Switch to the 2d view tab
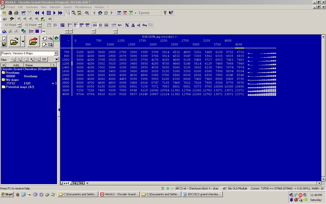This screenshot has height=204, width=326. pos(74,183)
